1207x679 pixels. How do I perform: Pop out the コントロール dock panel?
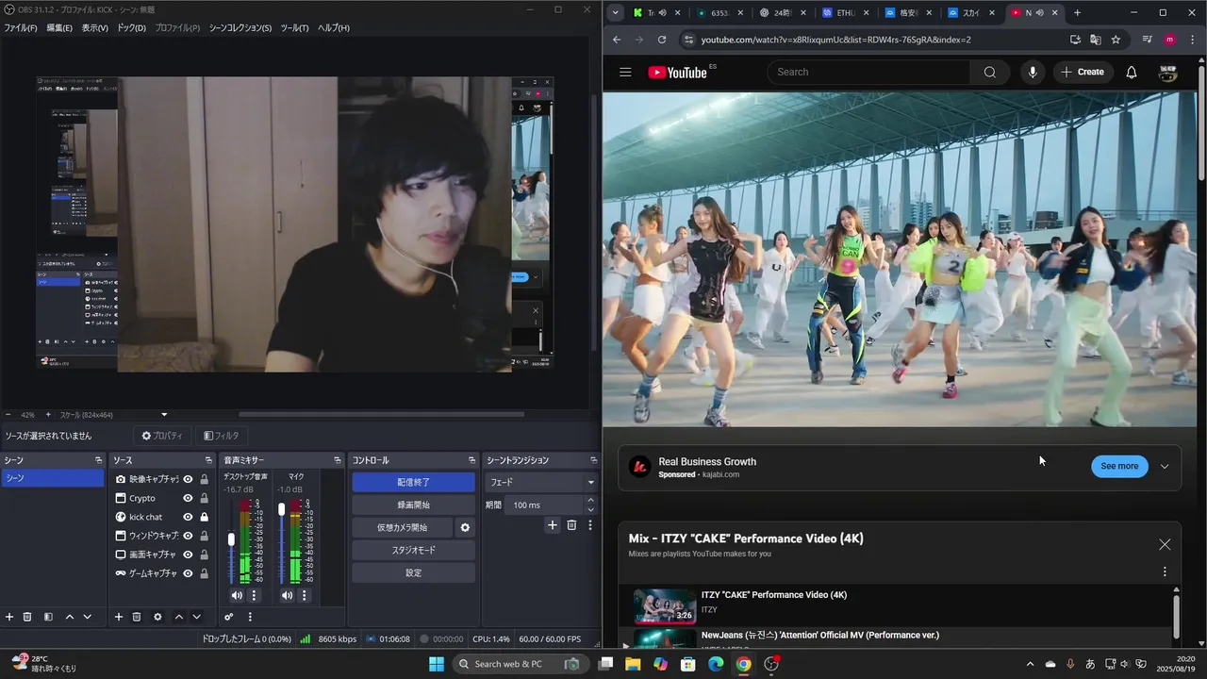coord(471,460)
